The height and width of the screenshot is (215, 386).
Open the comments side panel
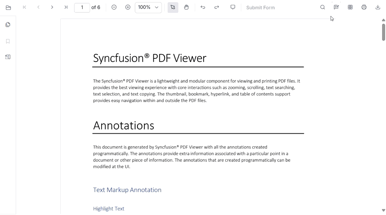(x=8, y=57)
